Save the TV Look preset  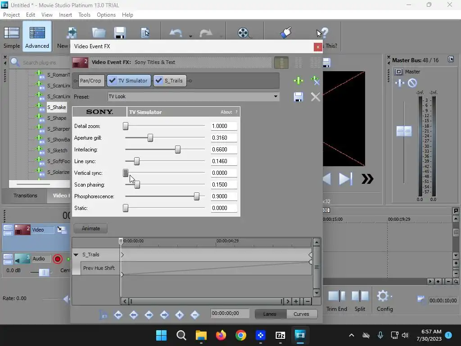(x=298, y=97)
